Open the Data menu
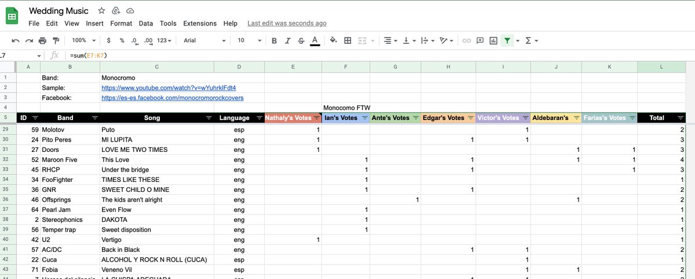 click(146, 24)
